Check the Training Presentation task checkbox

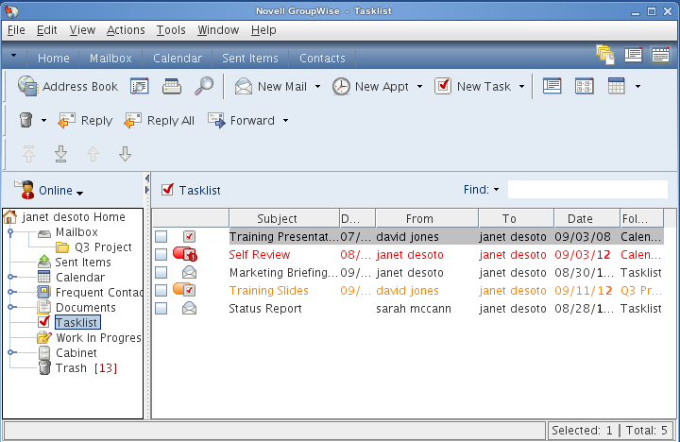pos(161,236)
